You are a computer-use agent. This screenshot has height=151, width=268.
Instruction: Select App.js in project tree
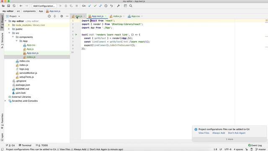[x=30, y=49]
